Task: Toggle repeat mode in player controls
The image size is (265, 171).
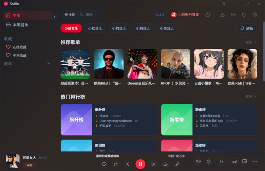Action: [116, 164]
